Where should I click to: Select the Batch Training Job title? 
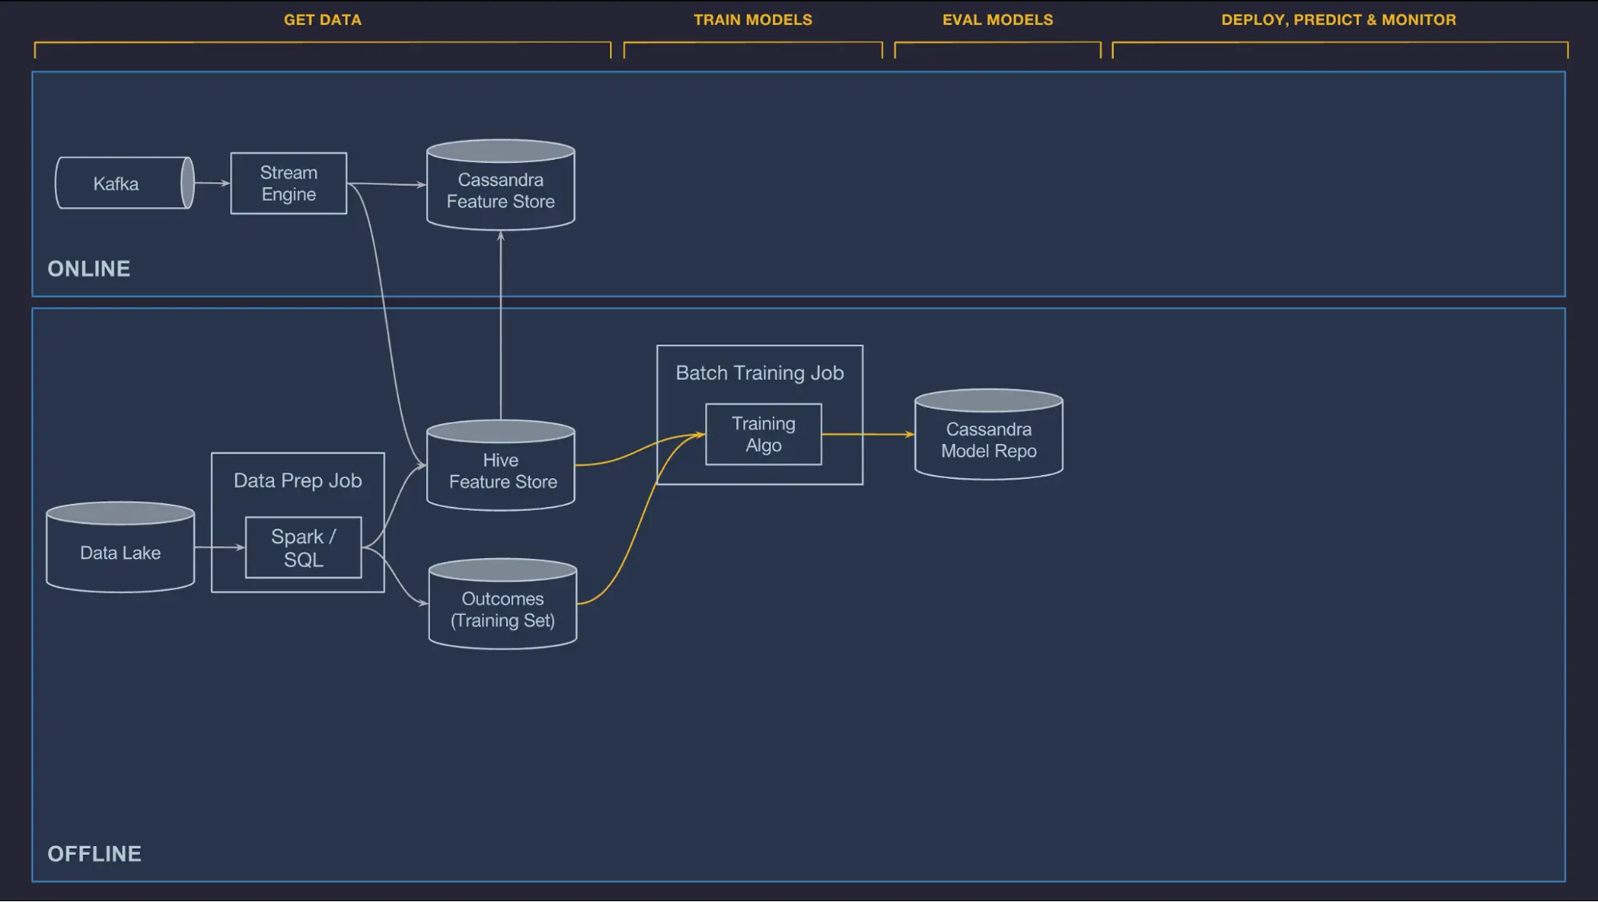tap(759, 373)
